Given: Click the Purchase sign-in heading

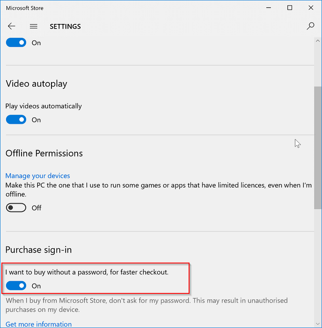Looking at the screenshot, I should (x=39, y=250).
